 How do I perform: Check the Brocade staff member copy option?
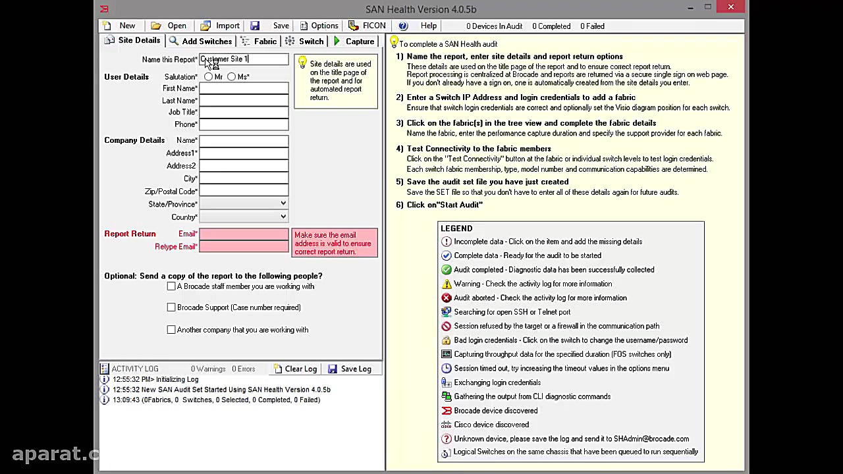[x=171, y=286]
